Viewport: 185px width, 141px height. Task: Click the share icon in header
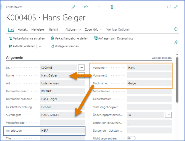click(86, 7)
